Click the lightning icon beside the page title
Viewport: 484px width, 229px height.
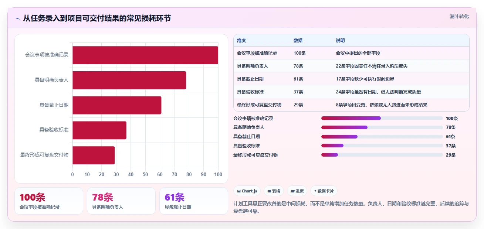[17, 18]
